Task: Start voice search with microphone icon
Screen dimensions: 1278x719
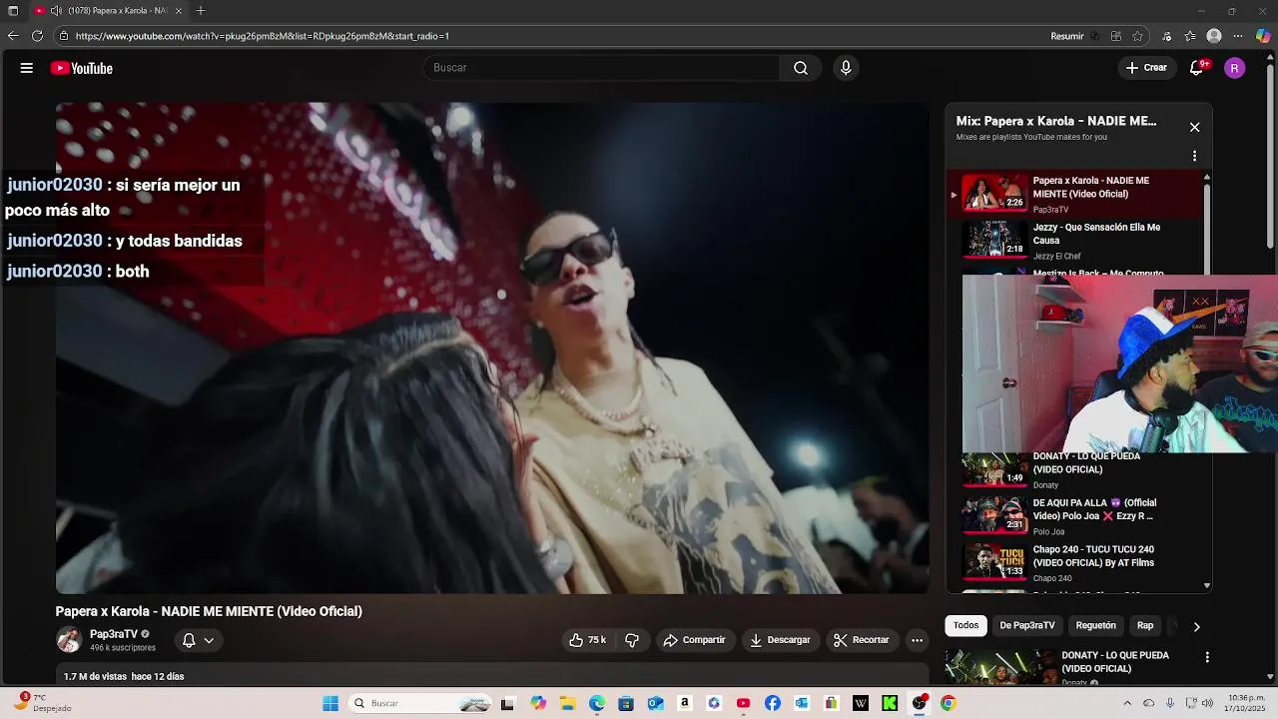Action: click(x=846, y=68)
